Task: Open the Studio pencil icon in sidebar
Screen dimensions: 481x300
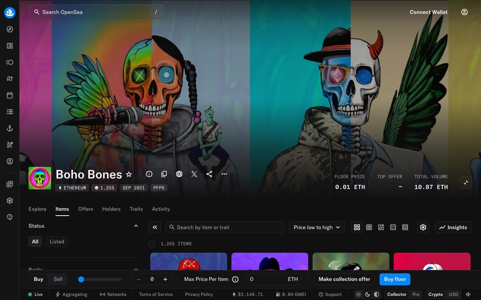Action: pos(10,145)
